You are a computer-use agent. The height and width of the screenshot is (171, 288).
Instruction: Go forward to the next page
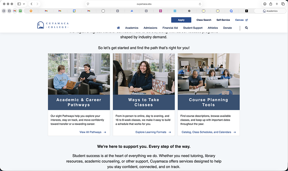click(x=37, y=4)
